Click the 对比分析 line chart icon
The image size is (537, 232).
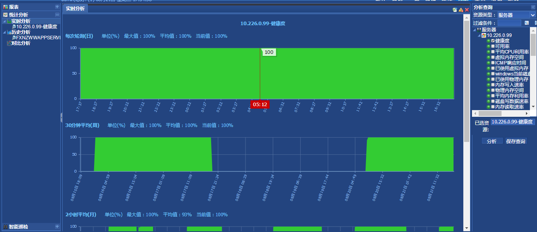[9, 43]
